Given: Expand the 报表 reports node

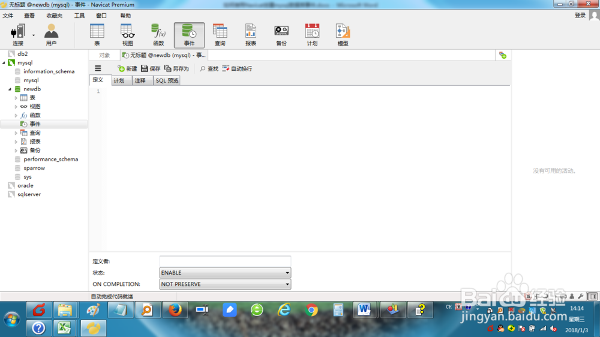Looking at the screenshot, I should tap(16, 142).
